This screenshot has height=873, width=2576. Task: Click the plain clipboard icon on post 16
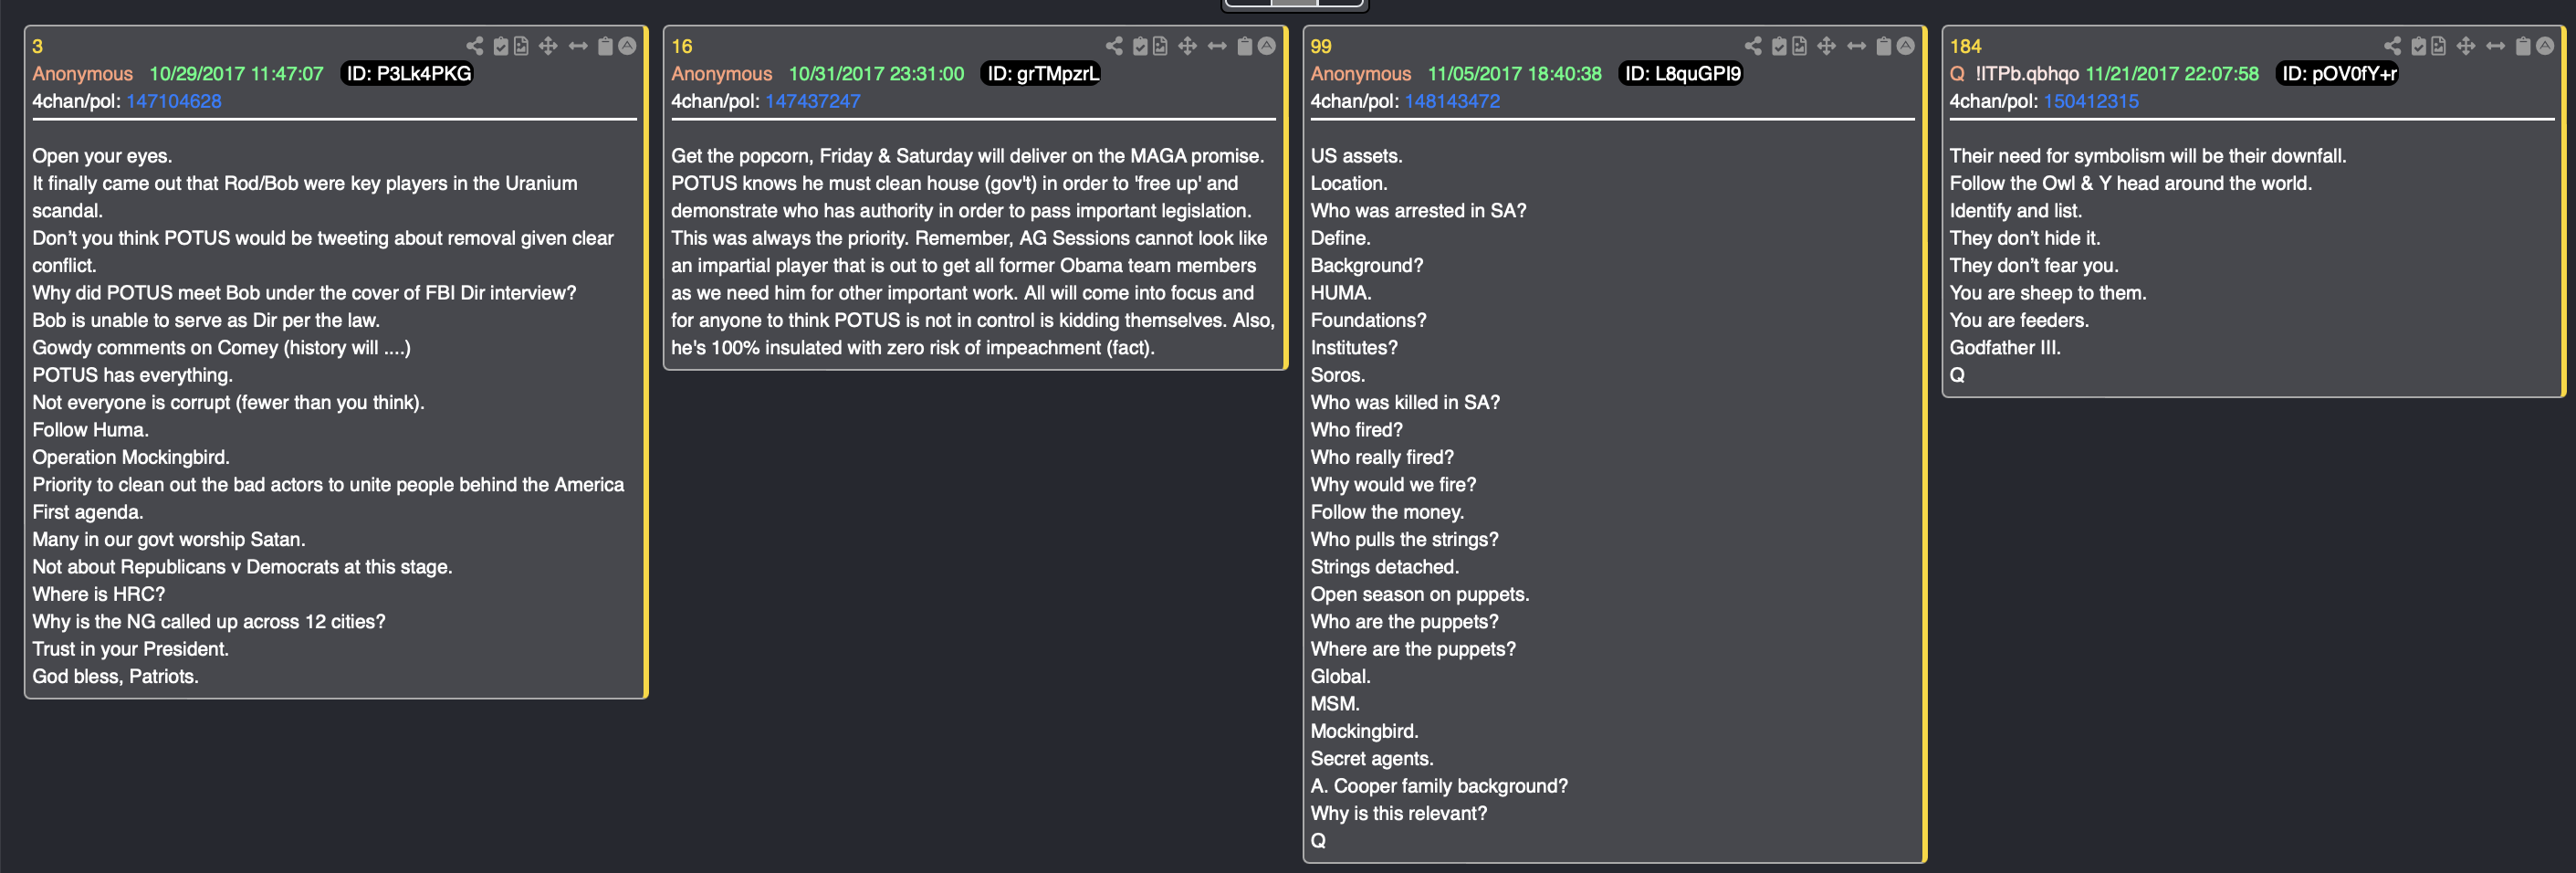[x=1244, y=46]
